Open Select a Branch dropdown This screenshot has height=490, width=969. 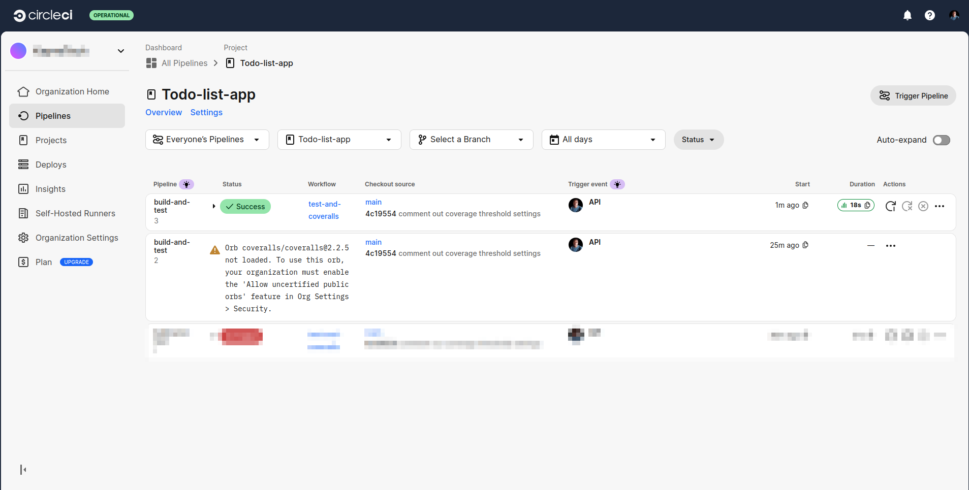[x=472, y=140]
